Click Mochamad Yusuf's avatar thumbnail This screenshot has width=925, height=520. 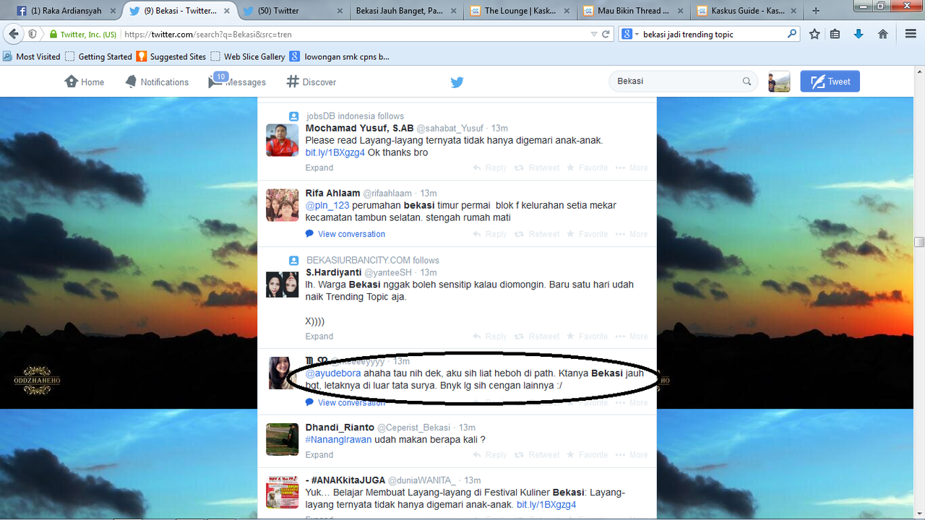283,140
